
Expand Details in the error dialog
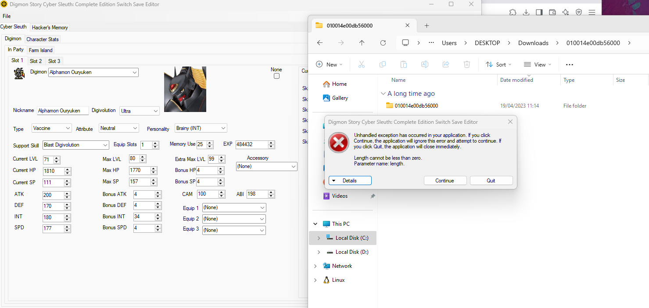[350, 181]
